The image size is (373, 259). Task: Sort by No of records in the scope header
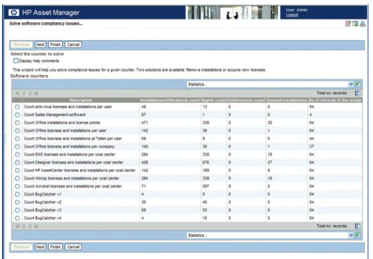335,100
